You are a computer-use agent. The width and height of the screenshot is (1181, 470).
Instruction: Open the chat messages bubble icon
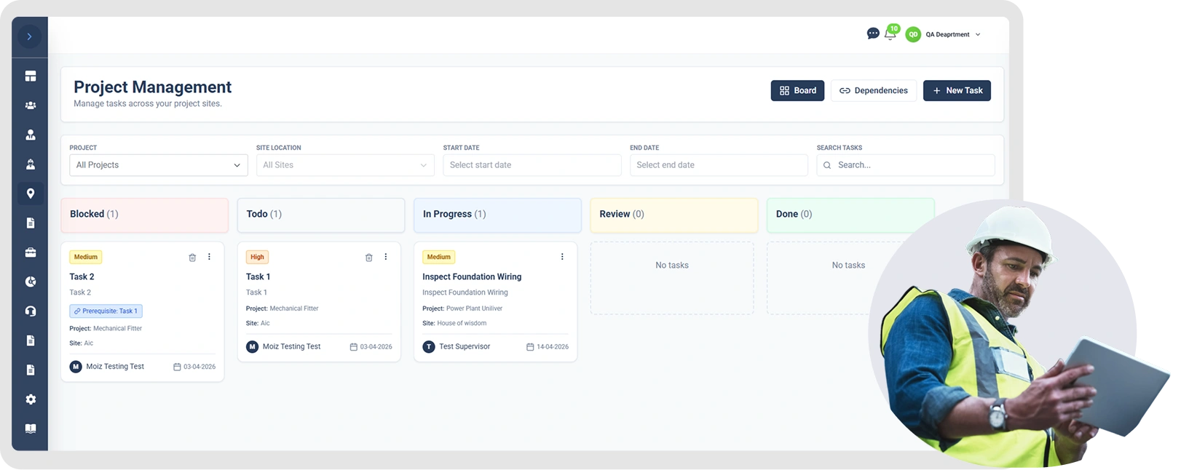click(873, 33)
